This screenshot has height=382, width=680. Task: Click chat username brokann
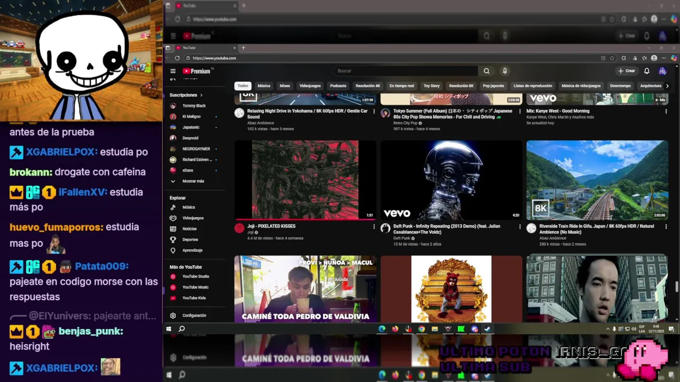coord(30,172)
